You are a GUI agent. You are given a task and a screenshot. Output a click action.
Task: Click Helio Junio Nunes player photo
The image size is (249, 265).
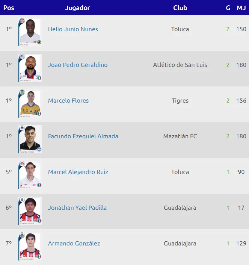pyautogui.click(x=30, y=32)
